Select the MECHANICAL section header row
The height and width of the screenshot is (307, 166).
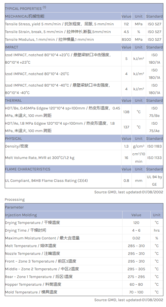(25, 16)
